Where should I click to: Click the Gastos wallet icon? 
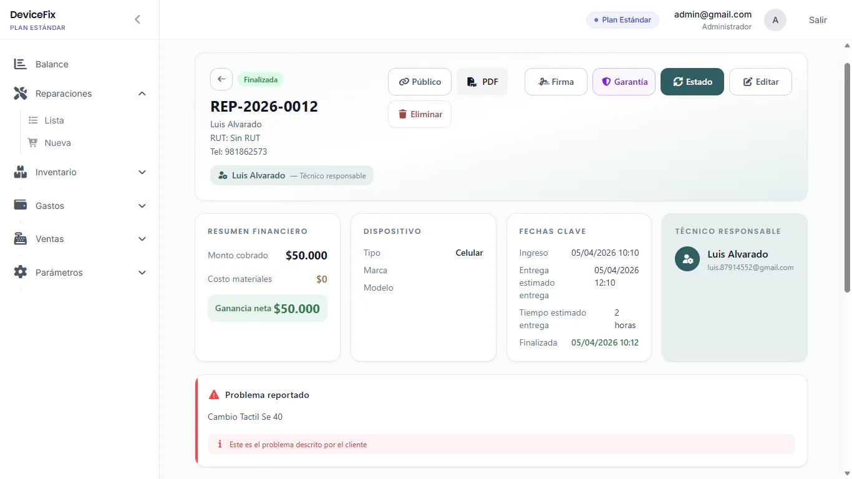[20, 205]
